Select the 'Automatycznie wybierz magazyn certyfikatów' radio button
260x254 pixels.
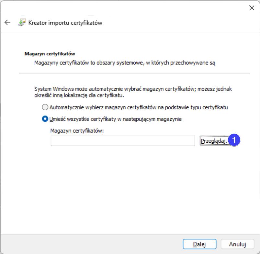45,107
